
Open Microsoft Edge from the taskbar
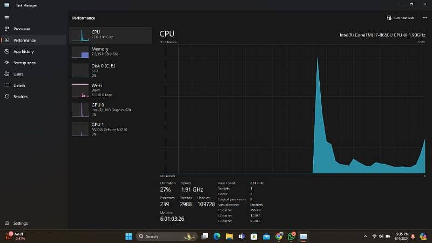(217, 237)
